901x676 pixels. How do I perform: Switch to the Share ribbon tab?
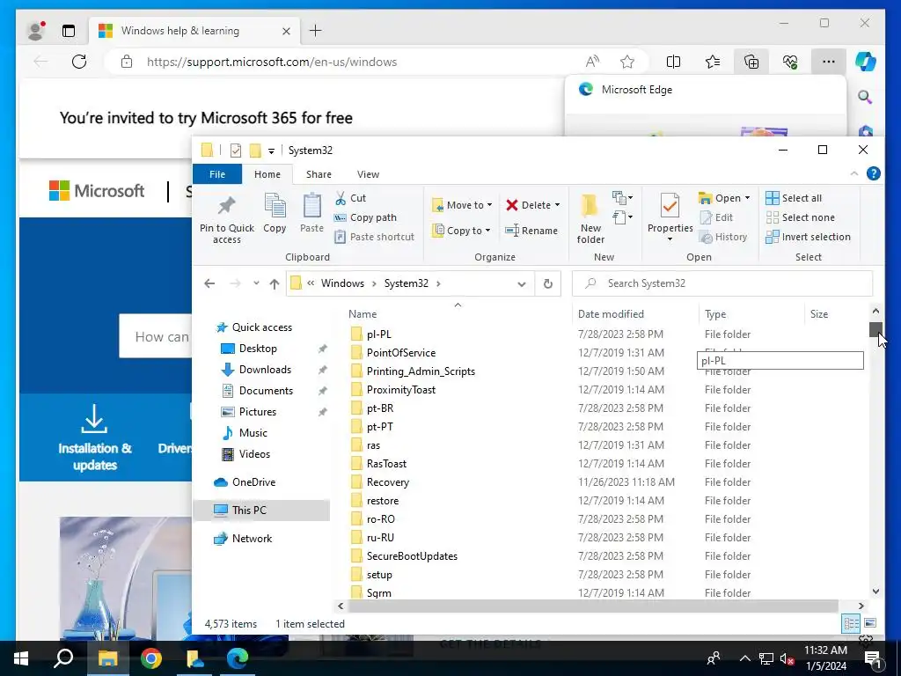pos(319,174)
